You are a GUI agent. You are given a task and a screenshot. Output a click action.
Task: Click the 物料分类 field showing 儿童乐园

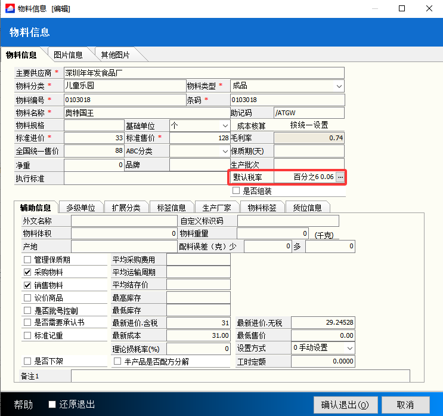click(x=125, y=86)
